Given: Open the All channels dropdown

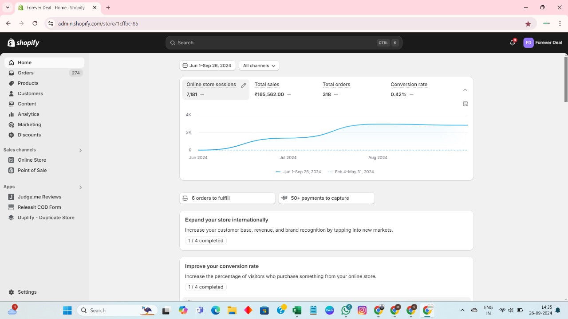Looking at the screenshot, I should (x=259, y=66).
